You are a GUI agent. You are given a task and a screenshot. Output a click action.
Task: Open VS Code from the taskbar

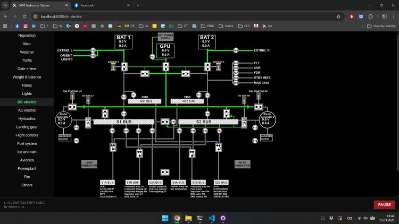click(211, 218)
